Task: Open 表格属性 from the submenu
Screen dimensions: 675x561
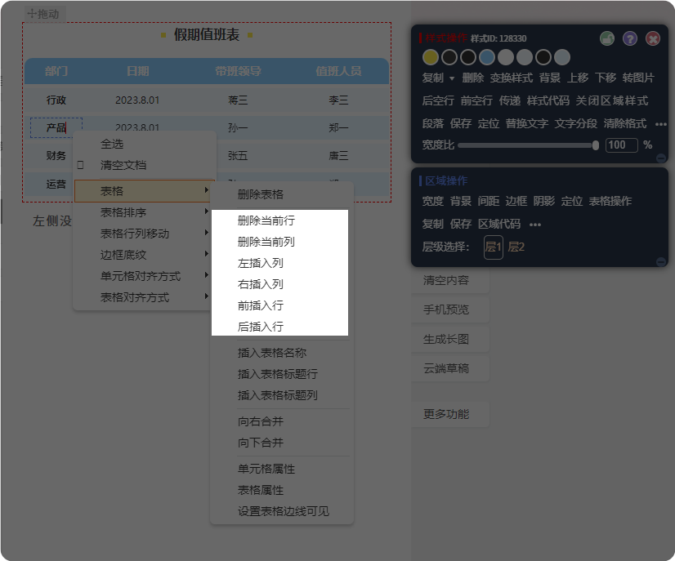Action: [x=261, y=490]
